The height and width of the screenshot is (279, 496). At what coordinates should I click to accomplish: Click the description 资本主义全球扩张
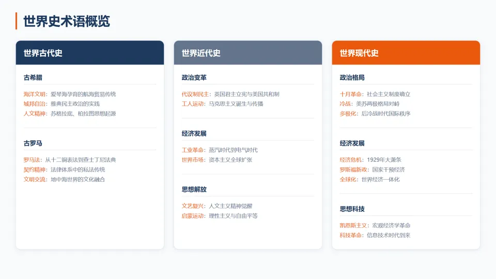point(230,160)
